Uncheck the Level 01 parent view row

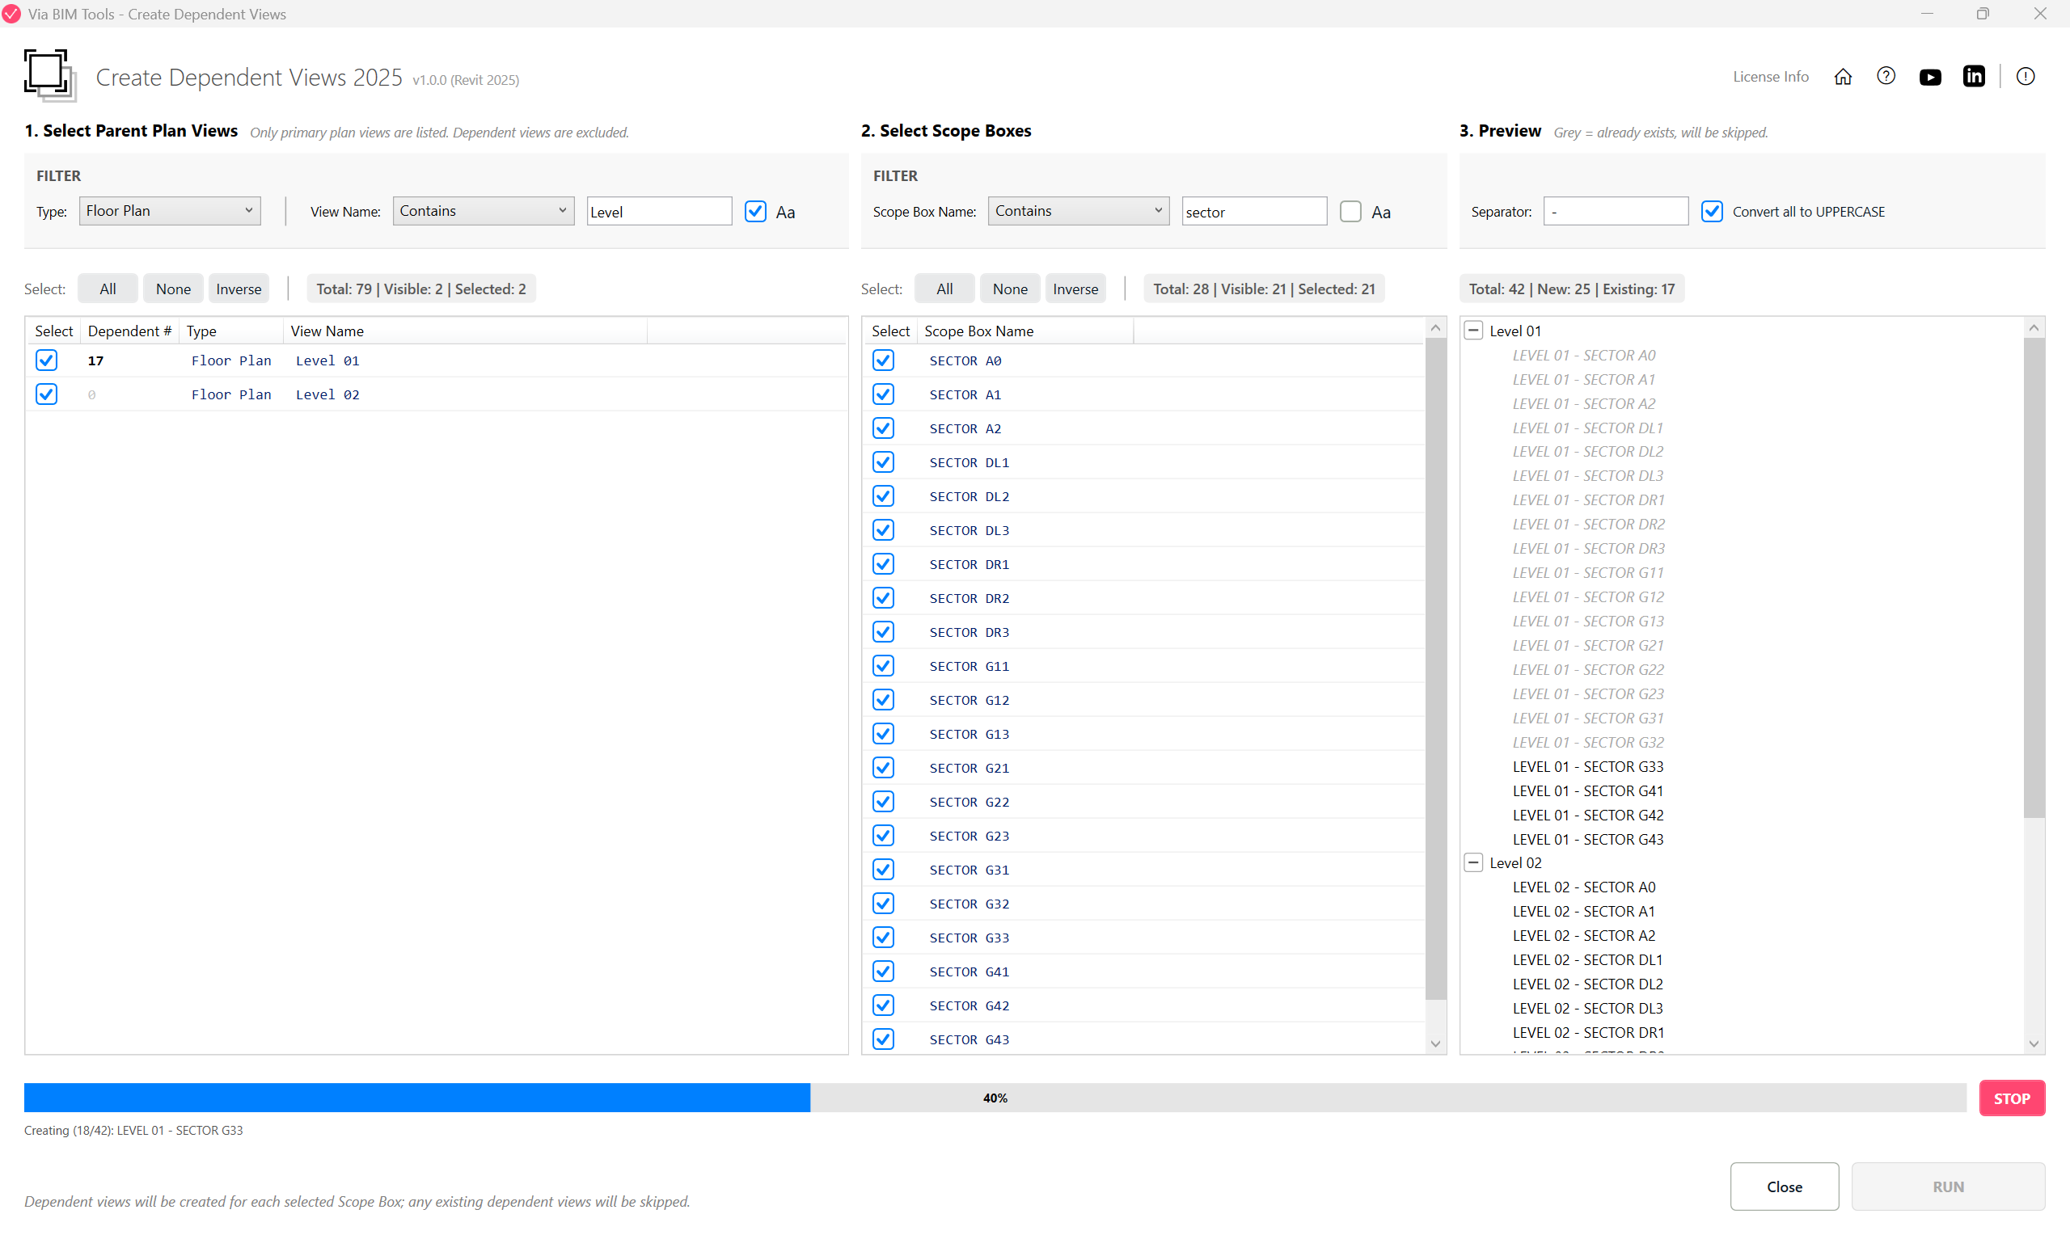pos(47,360)
